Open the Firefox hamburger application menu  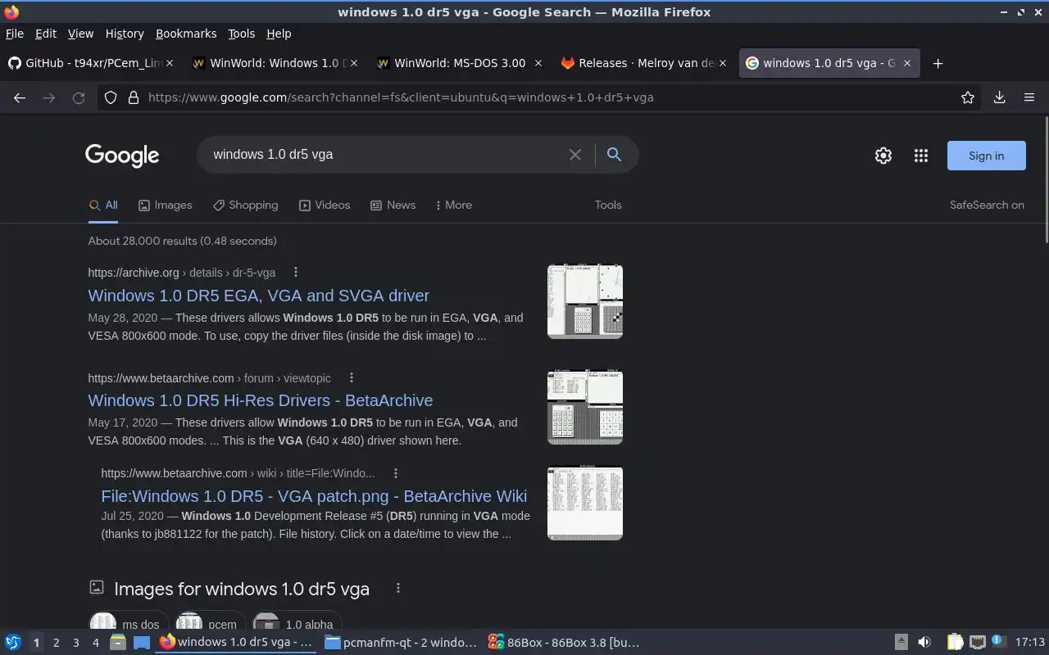pyautogui.click(x=1029, y=97)
